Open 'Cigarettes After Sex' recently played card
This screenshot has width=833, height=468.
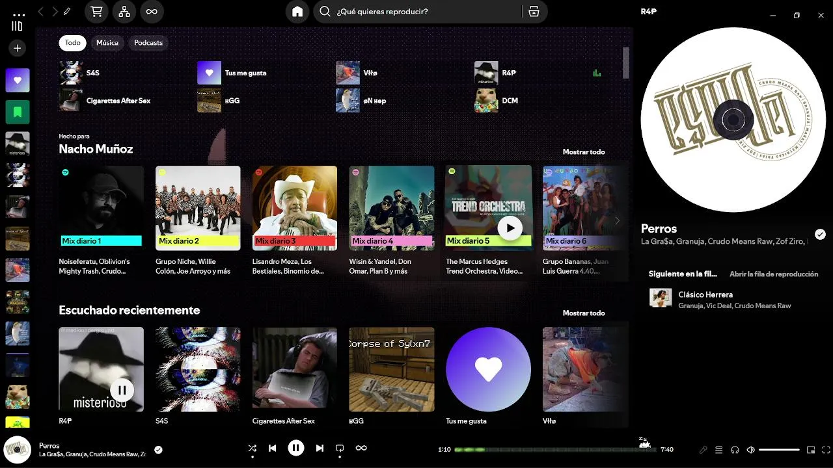(x=295, y=377)
